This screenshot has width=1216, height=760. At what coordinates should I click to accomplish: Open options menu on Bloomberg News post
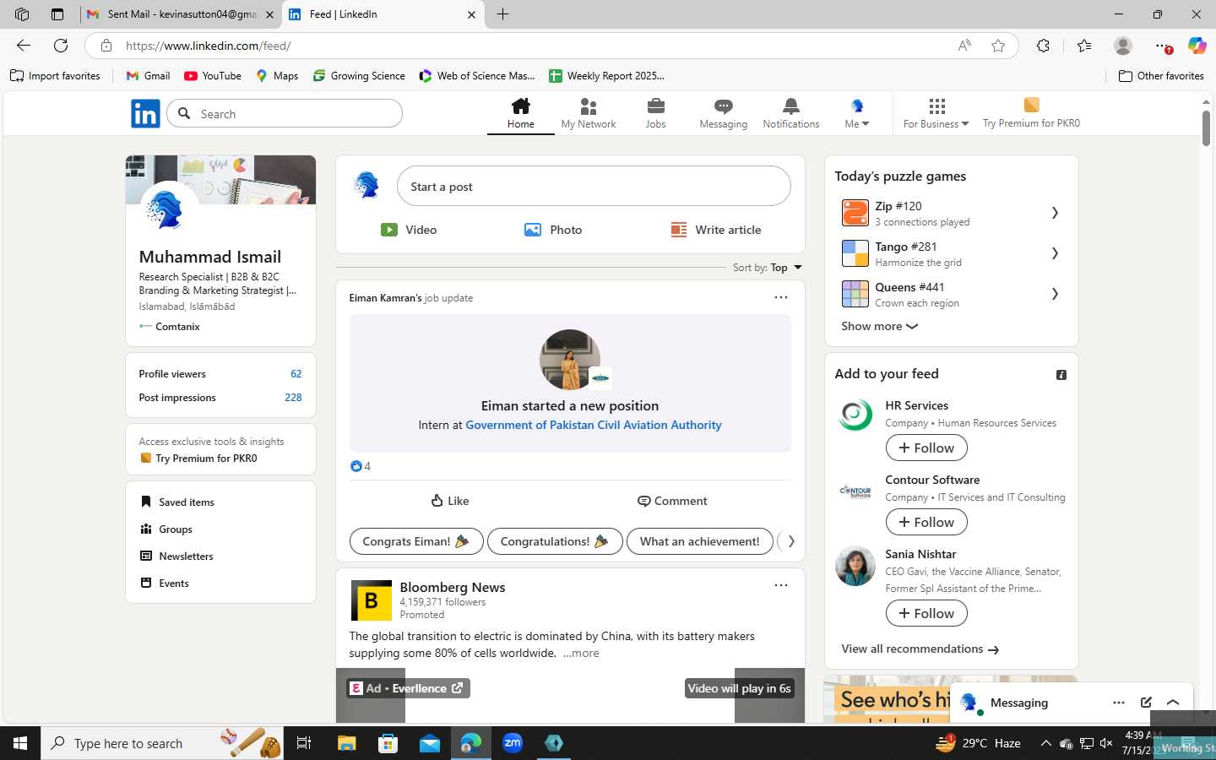781,585
